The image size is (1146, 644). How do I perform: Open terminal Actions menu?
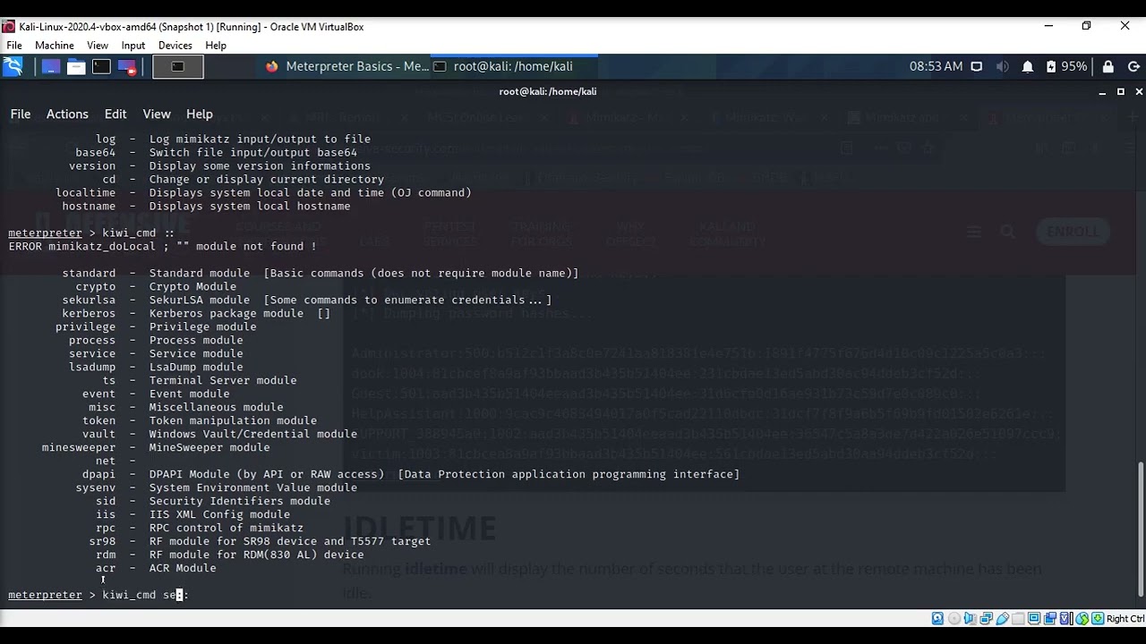[67, 114]
